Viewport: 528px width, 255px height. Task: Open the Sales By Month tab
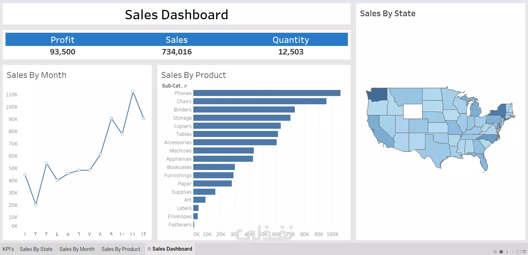click(77, 249)
